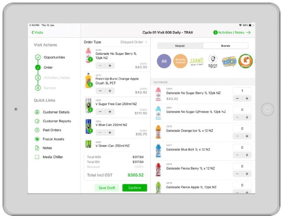Choose the Boss brand logo
Image resolution: width=283 pixels, height=218 pixels.
pyautogui.click(x=213, y=61)
